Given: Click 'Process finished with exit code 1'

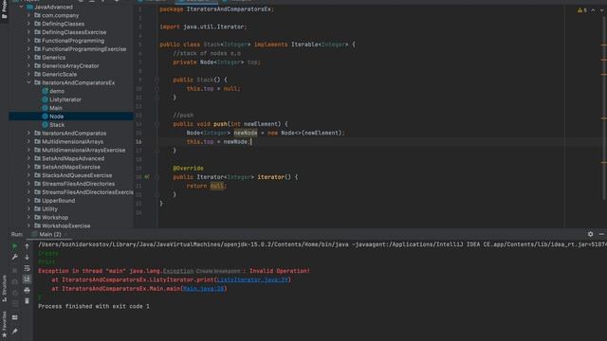Looking at the screenshot, I should [x=94, y=306].
